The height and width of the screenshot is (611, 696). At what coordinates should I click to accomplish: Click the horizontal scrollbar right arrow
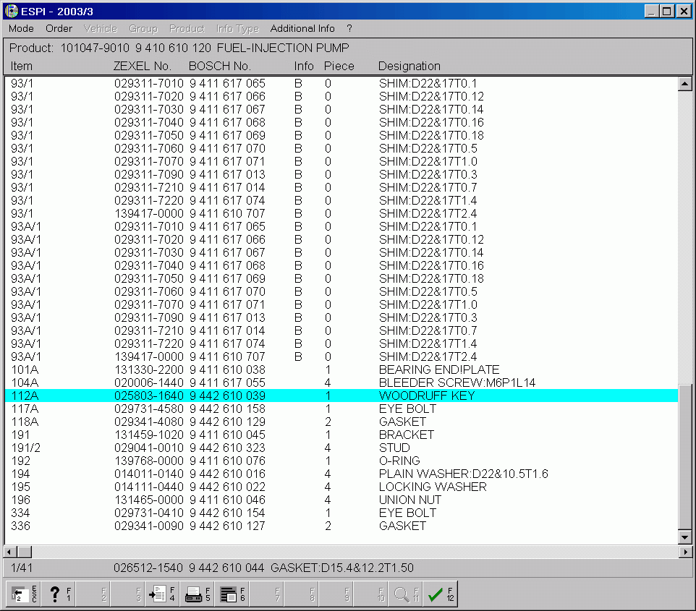click(686, 552)
